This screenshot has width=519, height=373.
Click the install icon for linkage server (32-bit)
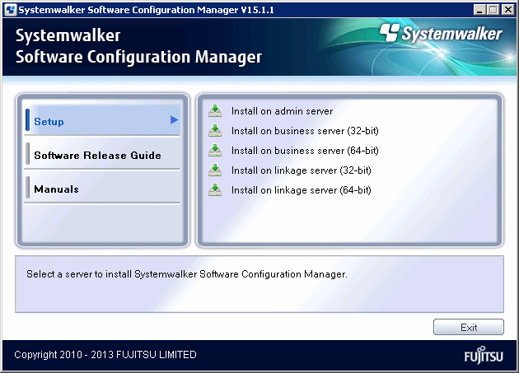coord(215,170)
